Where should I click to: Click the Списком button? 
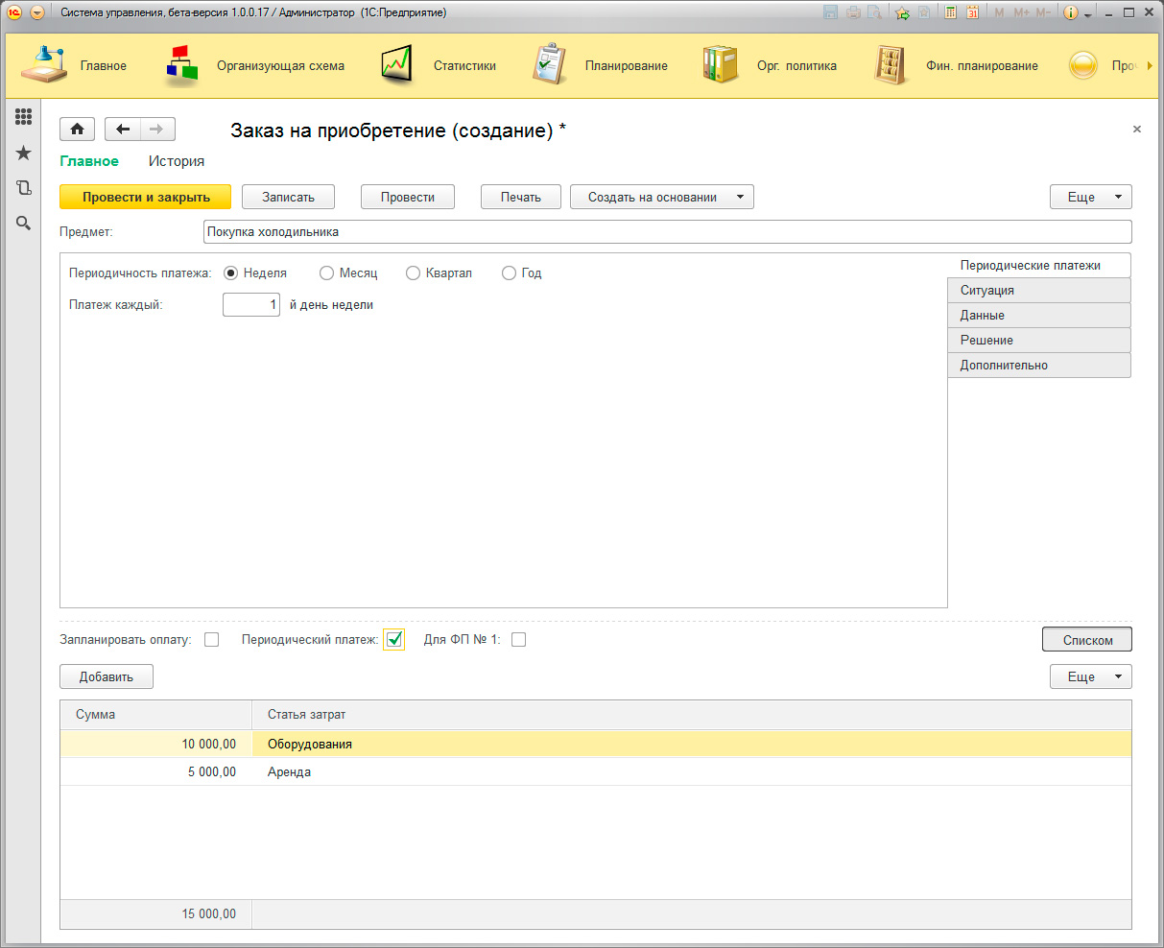pos(1087,640)
